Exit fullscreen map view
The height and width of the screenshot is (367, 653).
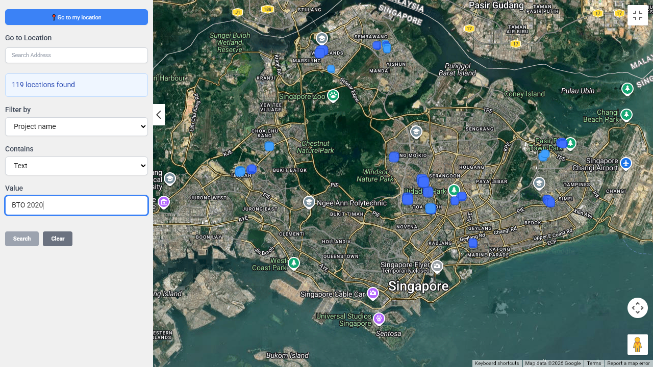637,15
